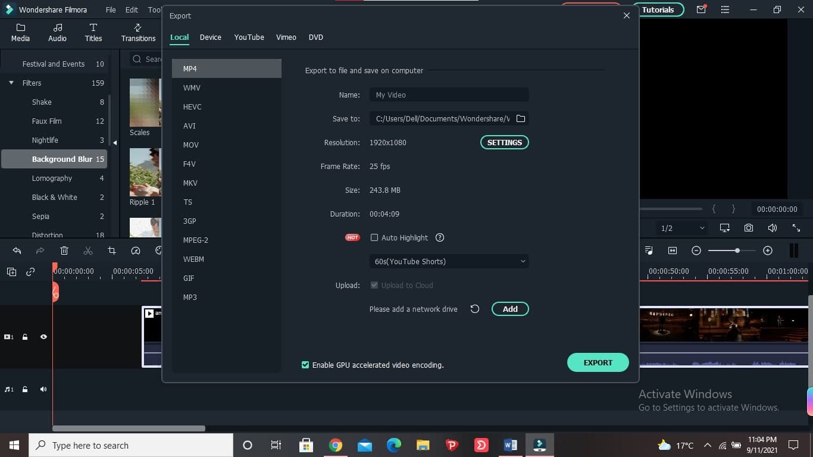The height and width of the screenshot is (457, 813).
Task: Click the Name input field
Action: (x=449, y=95)
